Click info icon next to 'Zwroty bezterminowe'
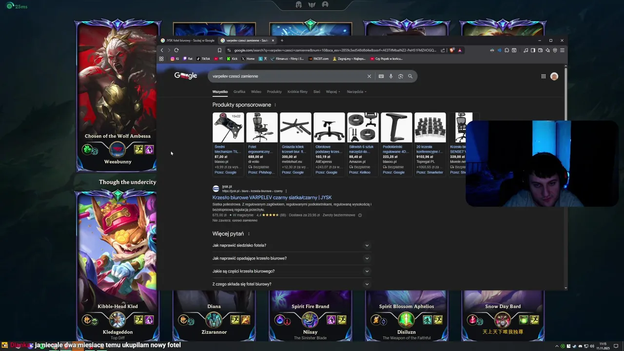624x351 pixels. (x=360, y=215)
